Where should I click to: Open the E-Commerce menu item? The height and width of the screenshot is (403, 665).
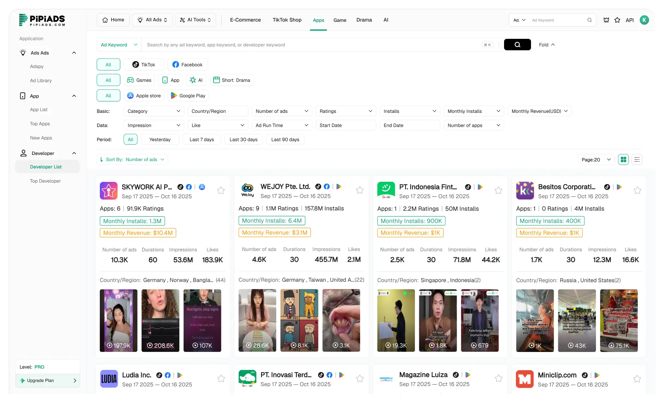coord(245,20)
